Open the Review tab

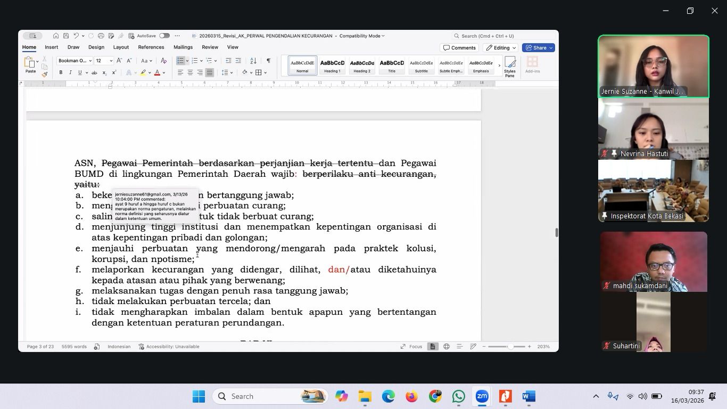pyautogui.click(x=210, y=47)
